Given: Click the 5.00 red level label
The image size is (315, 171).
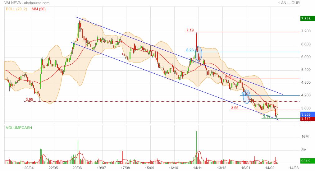Looking at the screenshot, I should pyautogui.click(x=229, y=77).
